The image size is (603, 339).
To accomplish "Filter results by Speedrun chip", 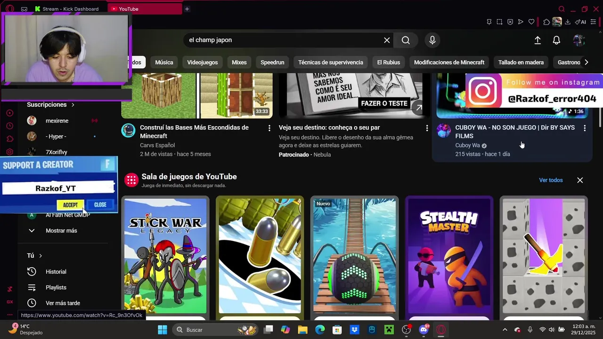I will (x=272, y=62).
